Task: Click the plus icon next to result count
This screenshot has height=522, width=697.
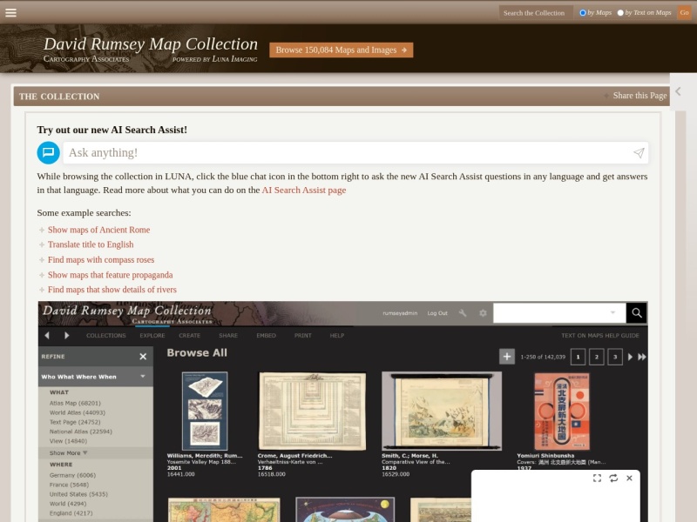Action: point(507,357)
